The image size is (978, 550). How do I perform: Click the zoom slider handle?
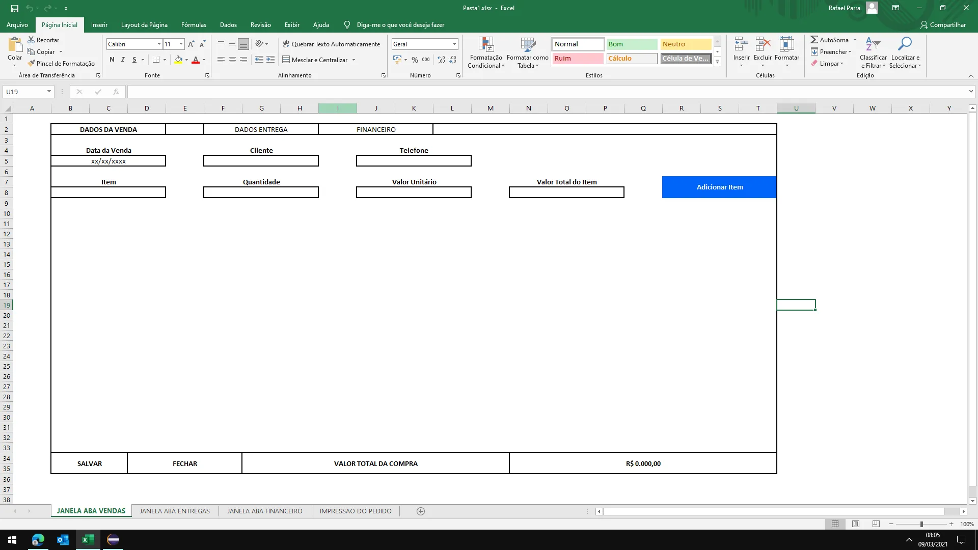(x=921, y=524)
